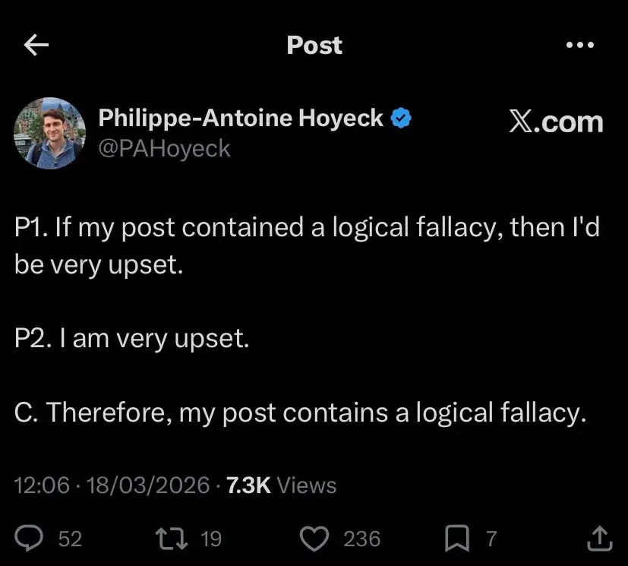This screenshot has width=628, height=566.
Task: Tap the back arrow icon
Action: pyautogui.click(x=35, y=46)
